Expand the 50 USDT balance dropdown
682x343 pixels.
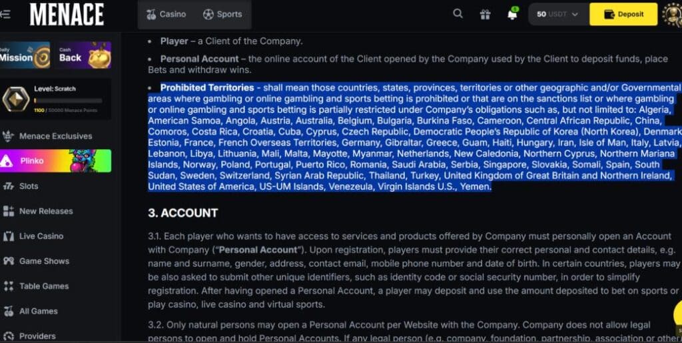558,14
